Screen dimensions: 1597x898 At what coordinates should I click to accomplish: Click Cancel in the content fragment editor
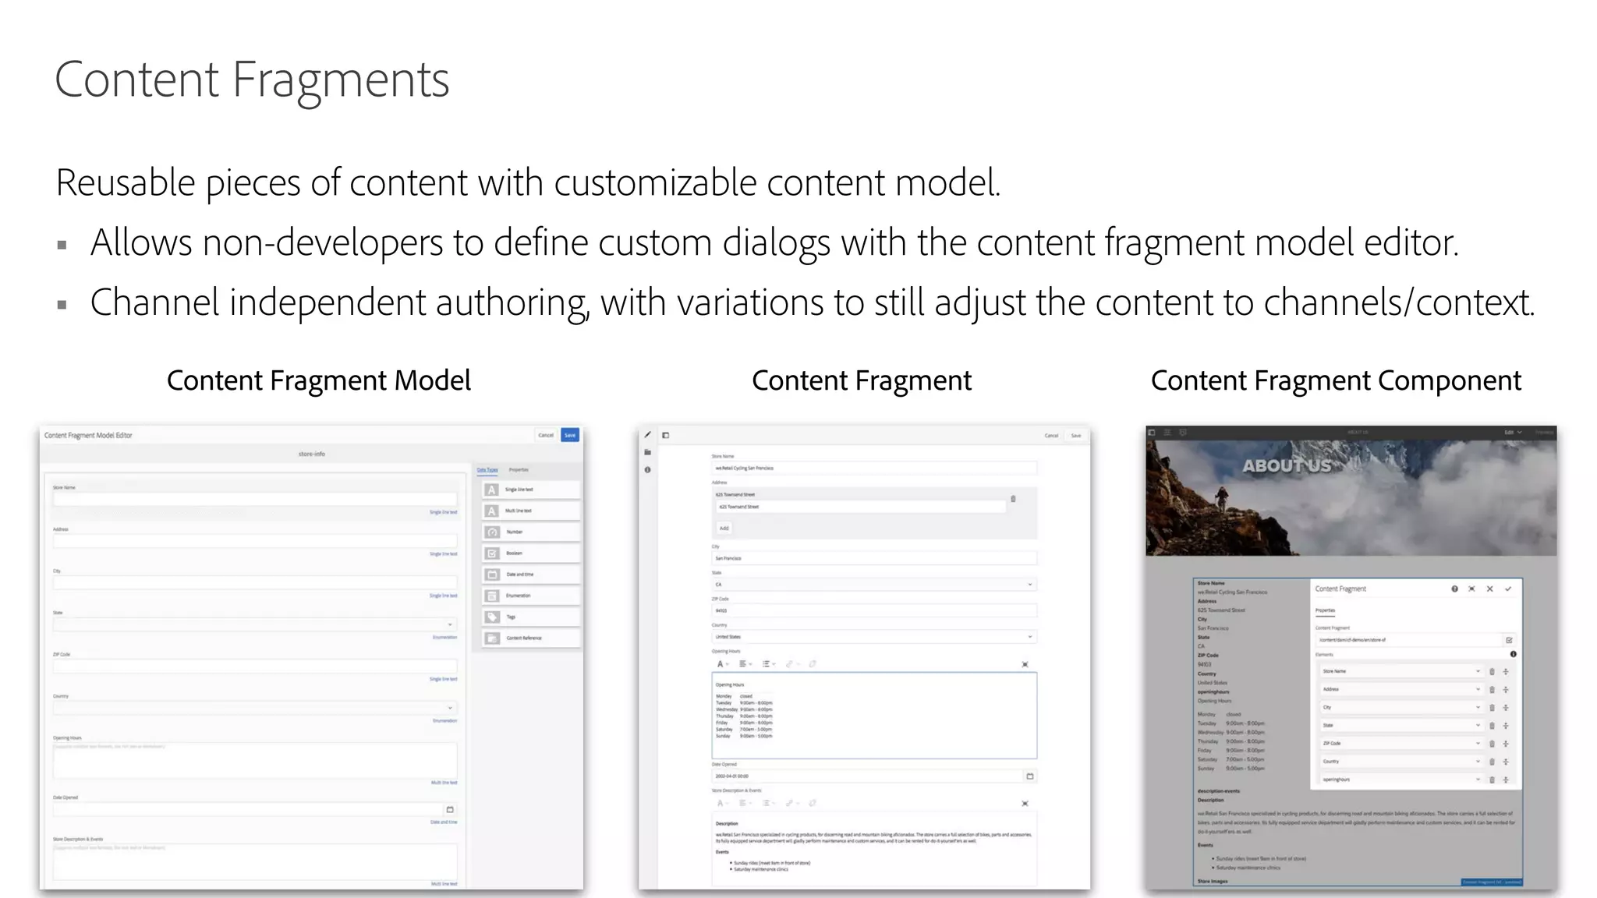[1051, 435]
